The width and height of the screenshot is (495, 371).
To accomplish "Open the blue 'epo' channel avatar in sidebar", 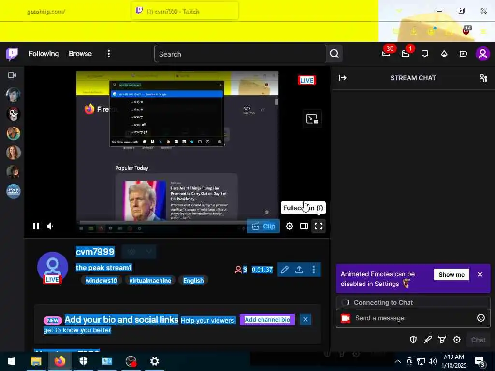I will [13, 191].
